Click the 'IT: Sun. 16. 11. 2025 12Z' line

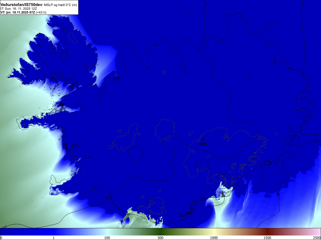pyautogui.click(x=19, y=9)
